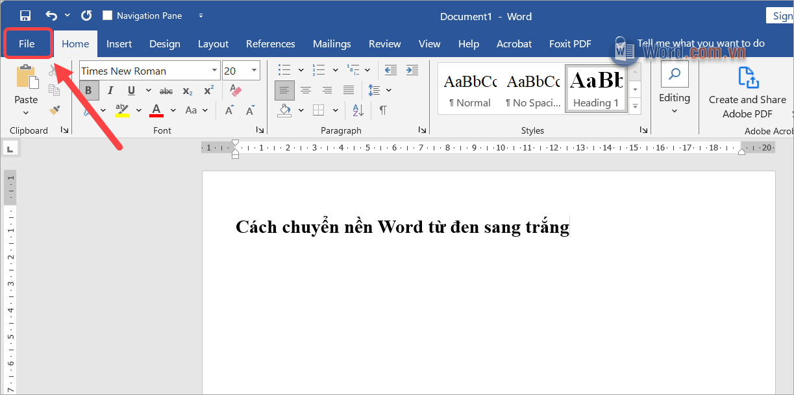Open the font size dropdown arrow
The image size is (794, 395).
tap(254, 71)
